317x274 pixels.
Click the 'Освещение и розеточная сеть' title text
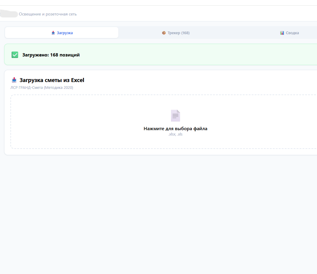click(48, 14)
